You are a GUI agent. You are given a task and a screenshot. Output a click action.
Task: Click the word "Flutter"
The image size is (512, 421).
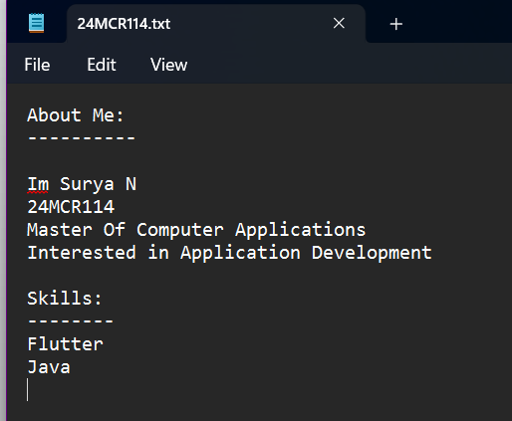pyautogui.click(x=66, y=344)
